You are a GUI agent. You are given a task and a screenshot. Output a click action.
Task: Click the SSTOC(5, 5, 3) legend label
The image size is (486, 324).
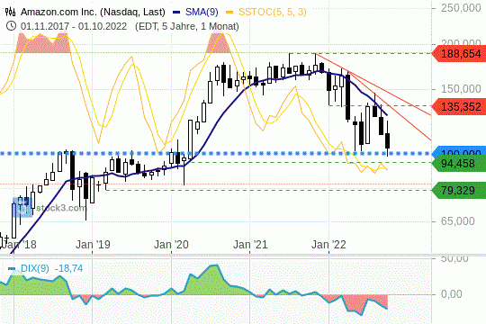click(272, 12)
